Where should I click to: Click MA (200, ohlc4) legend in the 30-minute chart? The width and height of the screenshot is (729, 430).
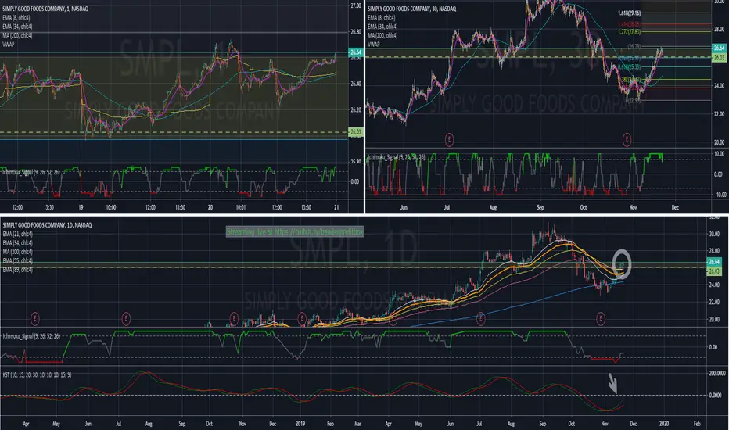tap(382, 35)
